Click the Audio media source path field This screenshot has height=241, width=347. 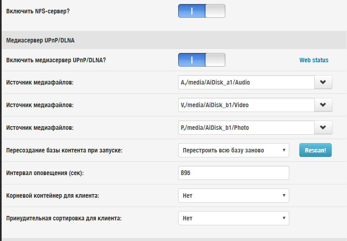[246, 82]
